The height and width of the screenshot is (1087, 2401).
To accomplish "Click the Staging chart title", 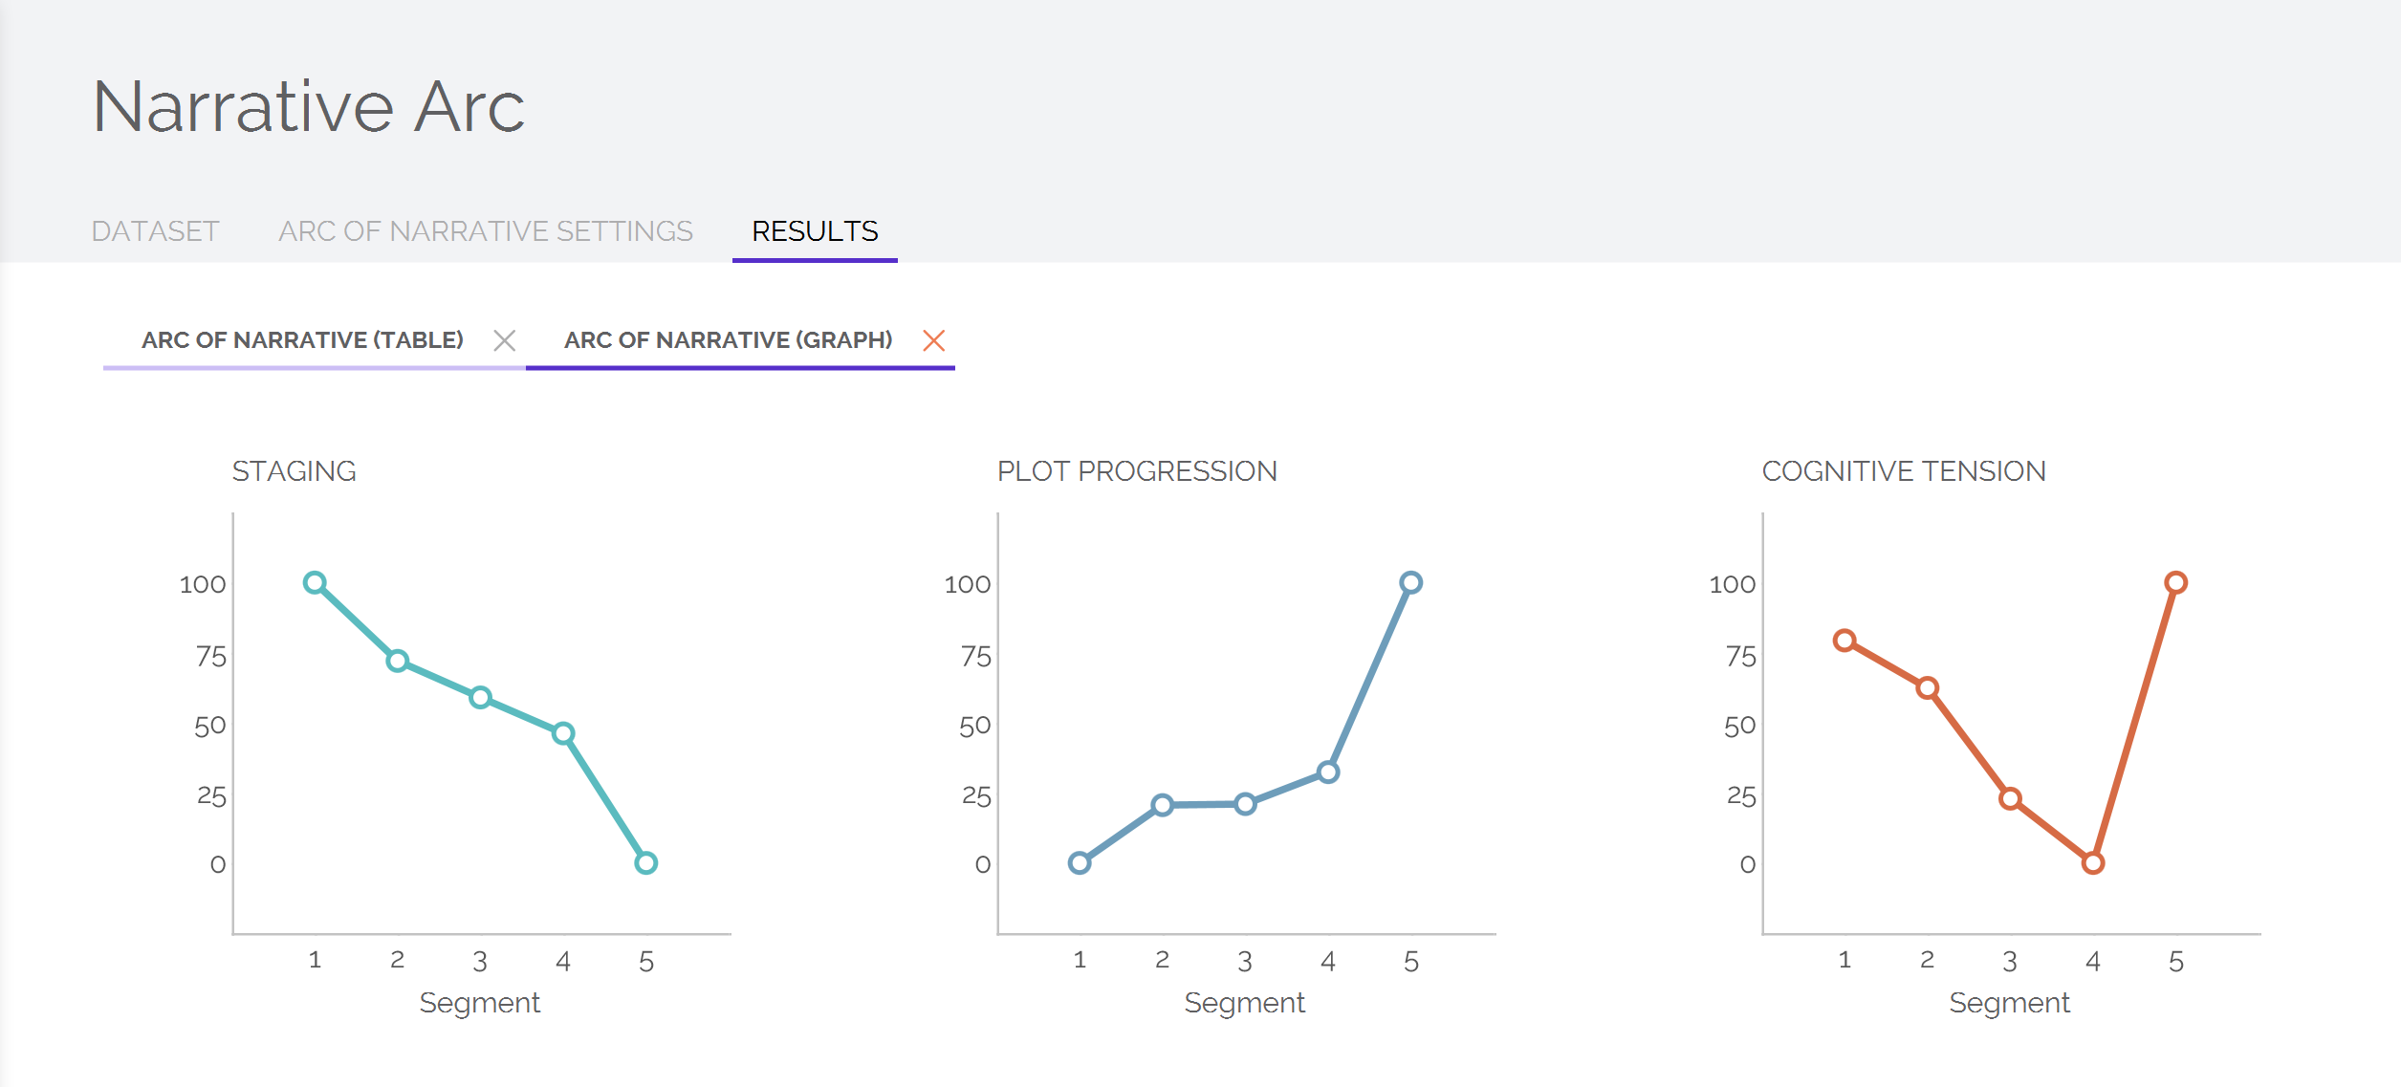I will pos(294,471).
